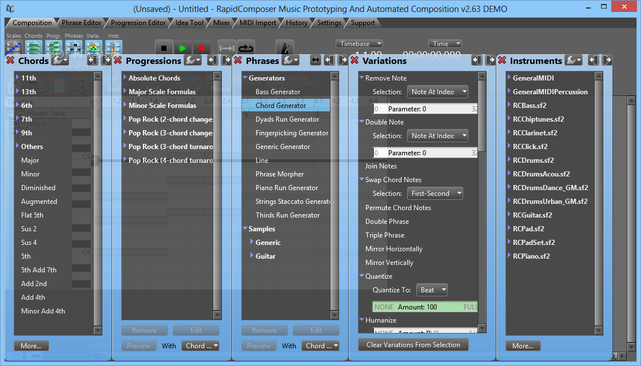The image size is (641, 366).
Task: Open Progressions panel wrench settings
Action: tap(193, 61)
